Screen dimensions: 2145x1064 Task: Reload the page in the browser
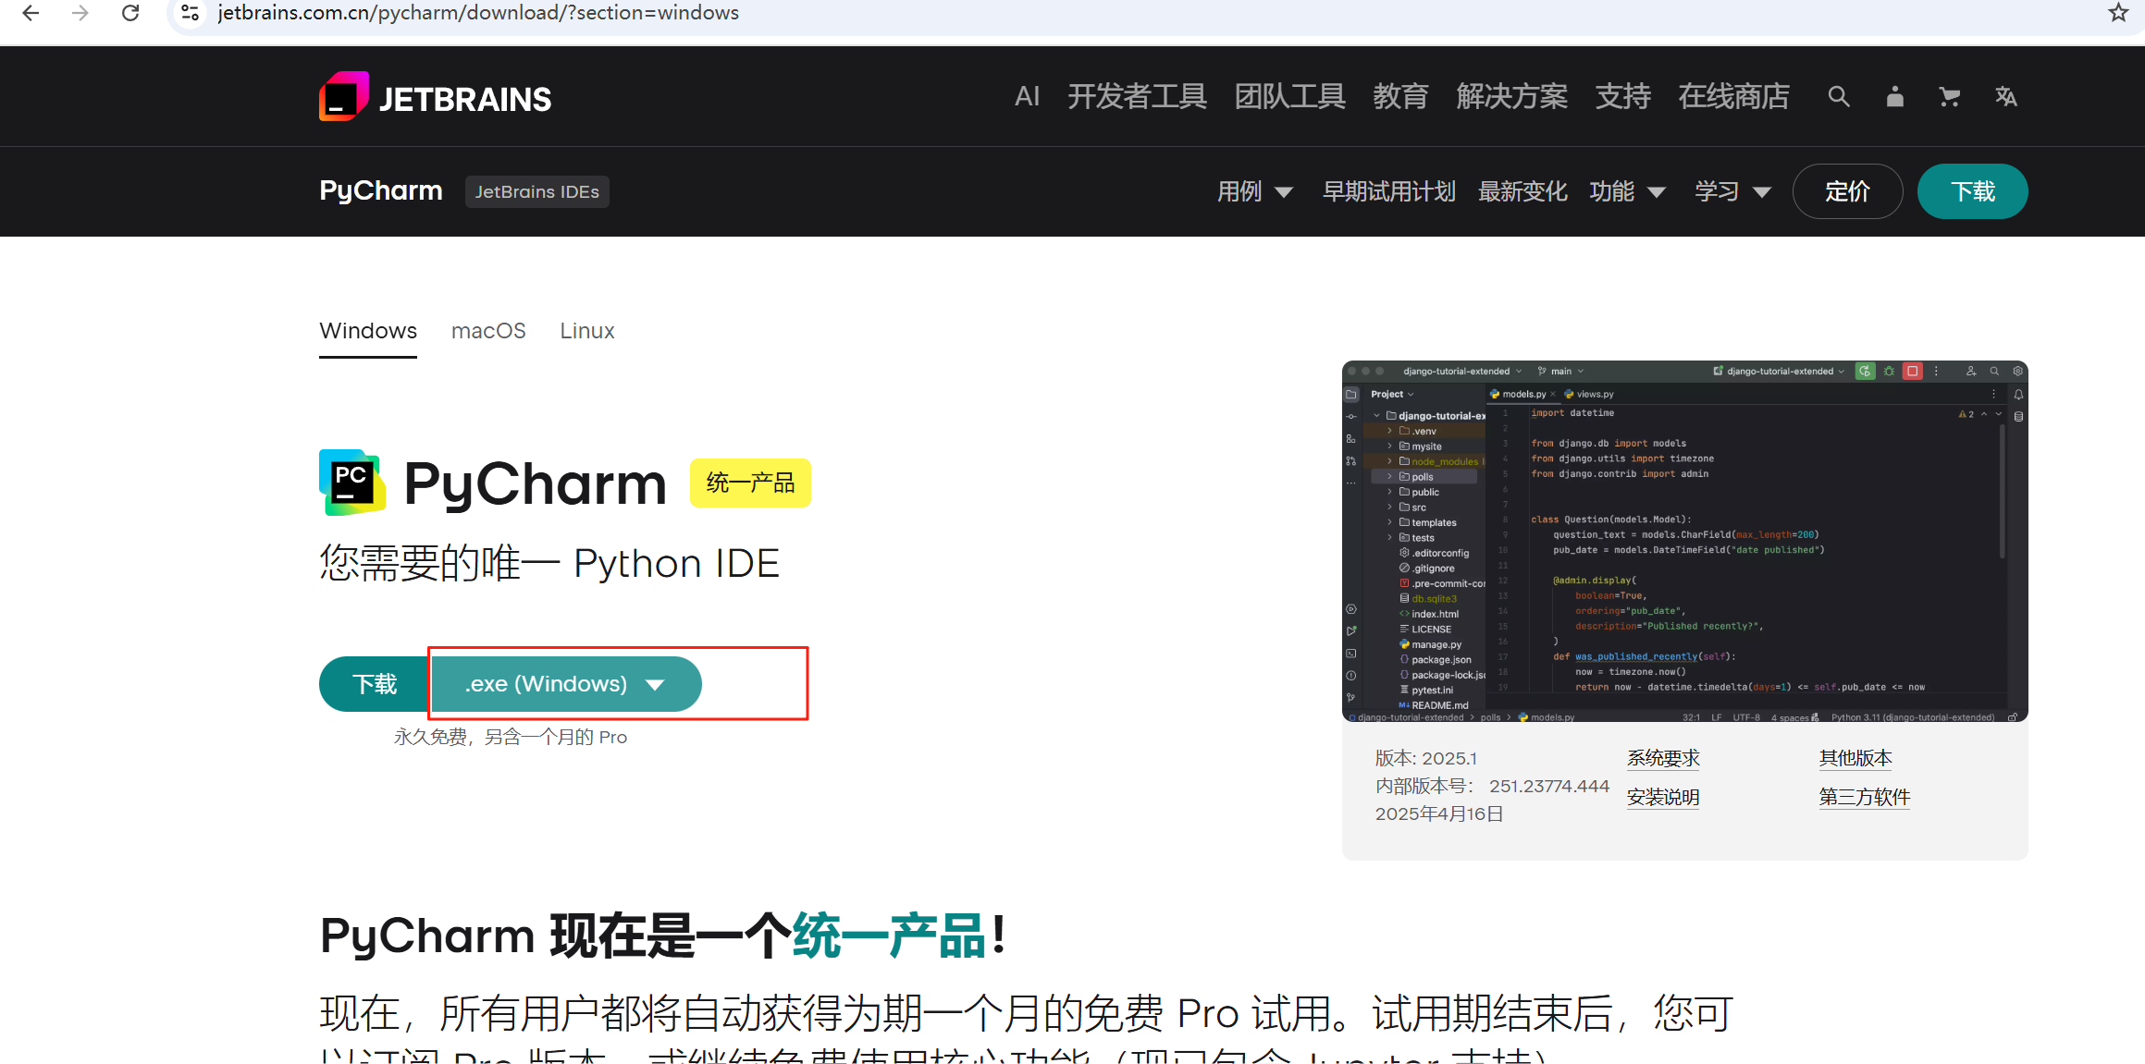130,13
